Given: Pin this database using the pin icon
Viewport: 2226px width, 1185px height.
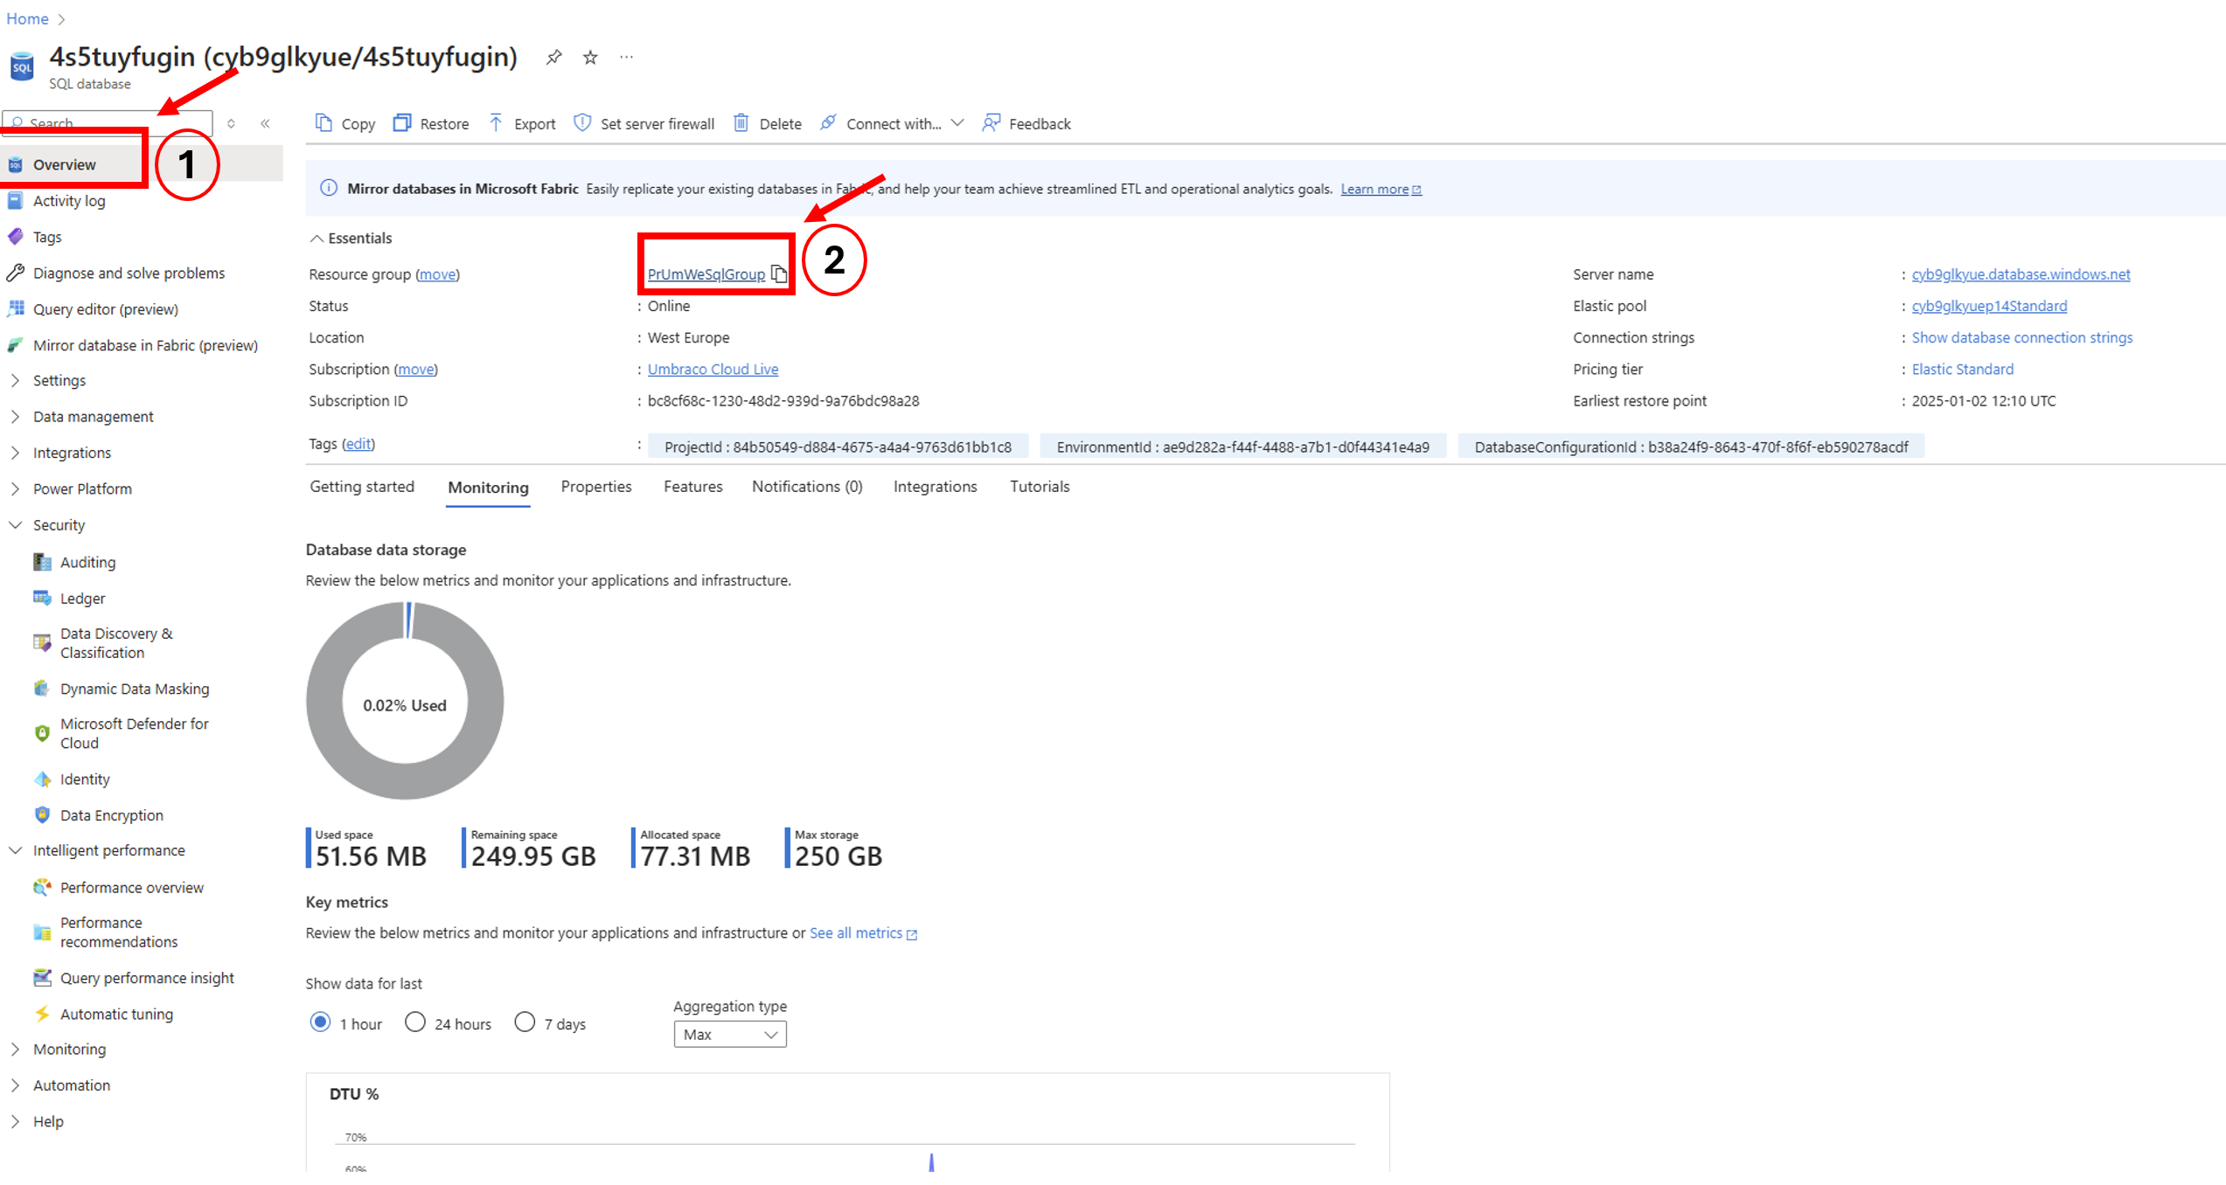Looking at the screenshot, I should pos(553,58).
